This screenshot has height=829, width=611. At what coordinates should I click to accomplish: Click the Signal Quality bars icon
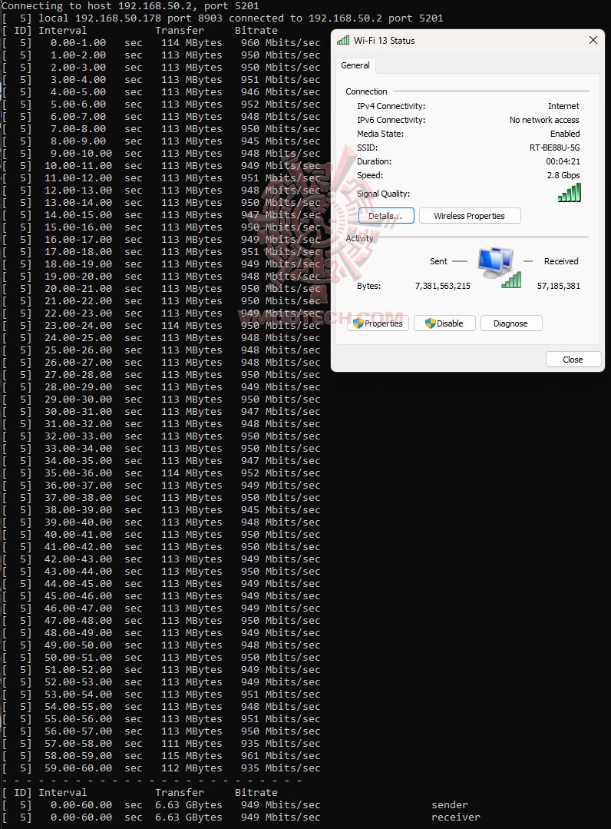tap(570, 192)
